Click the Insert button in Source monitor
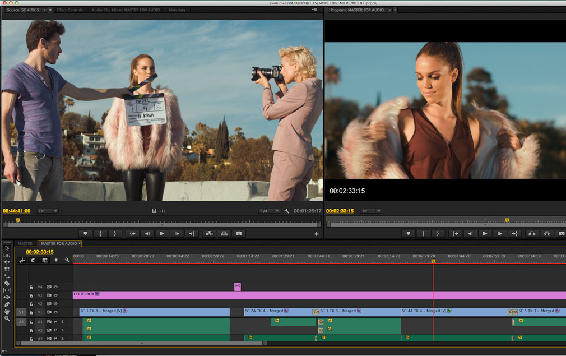This screenshot has height=356, width=566. [209, 233]
